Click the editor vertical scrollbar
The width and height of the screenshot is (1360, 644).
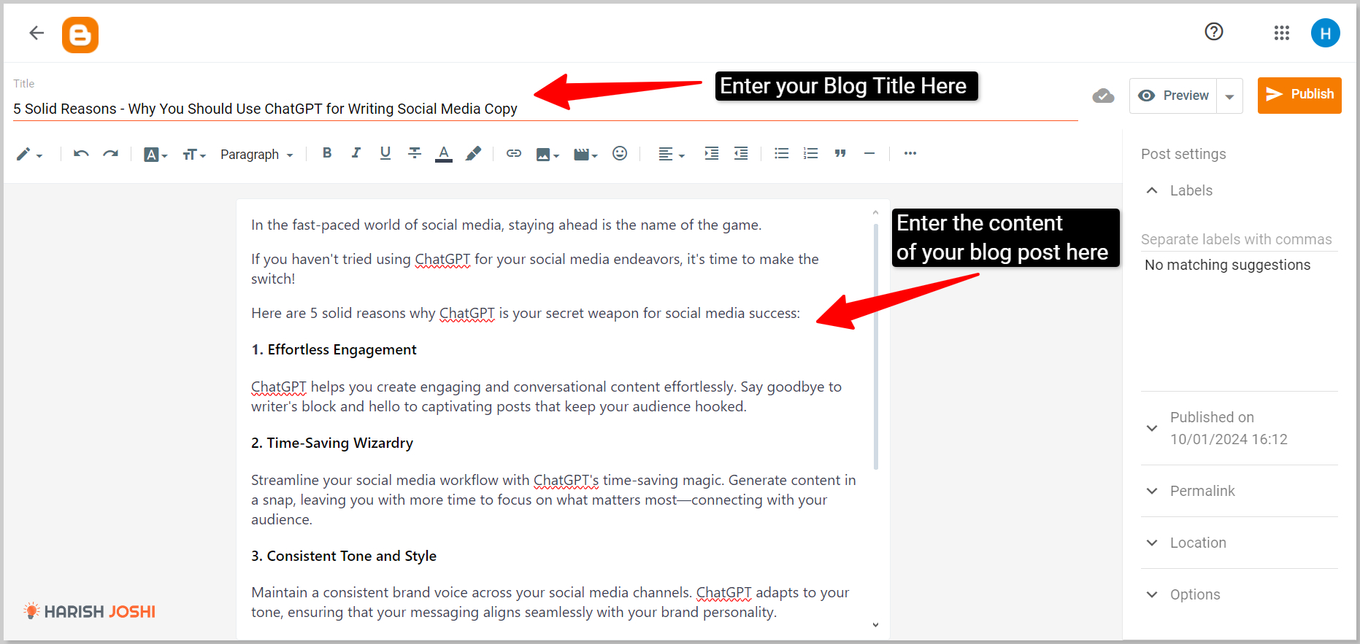click(875, 346)
